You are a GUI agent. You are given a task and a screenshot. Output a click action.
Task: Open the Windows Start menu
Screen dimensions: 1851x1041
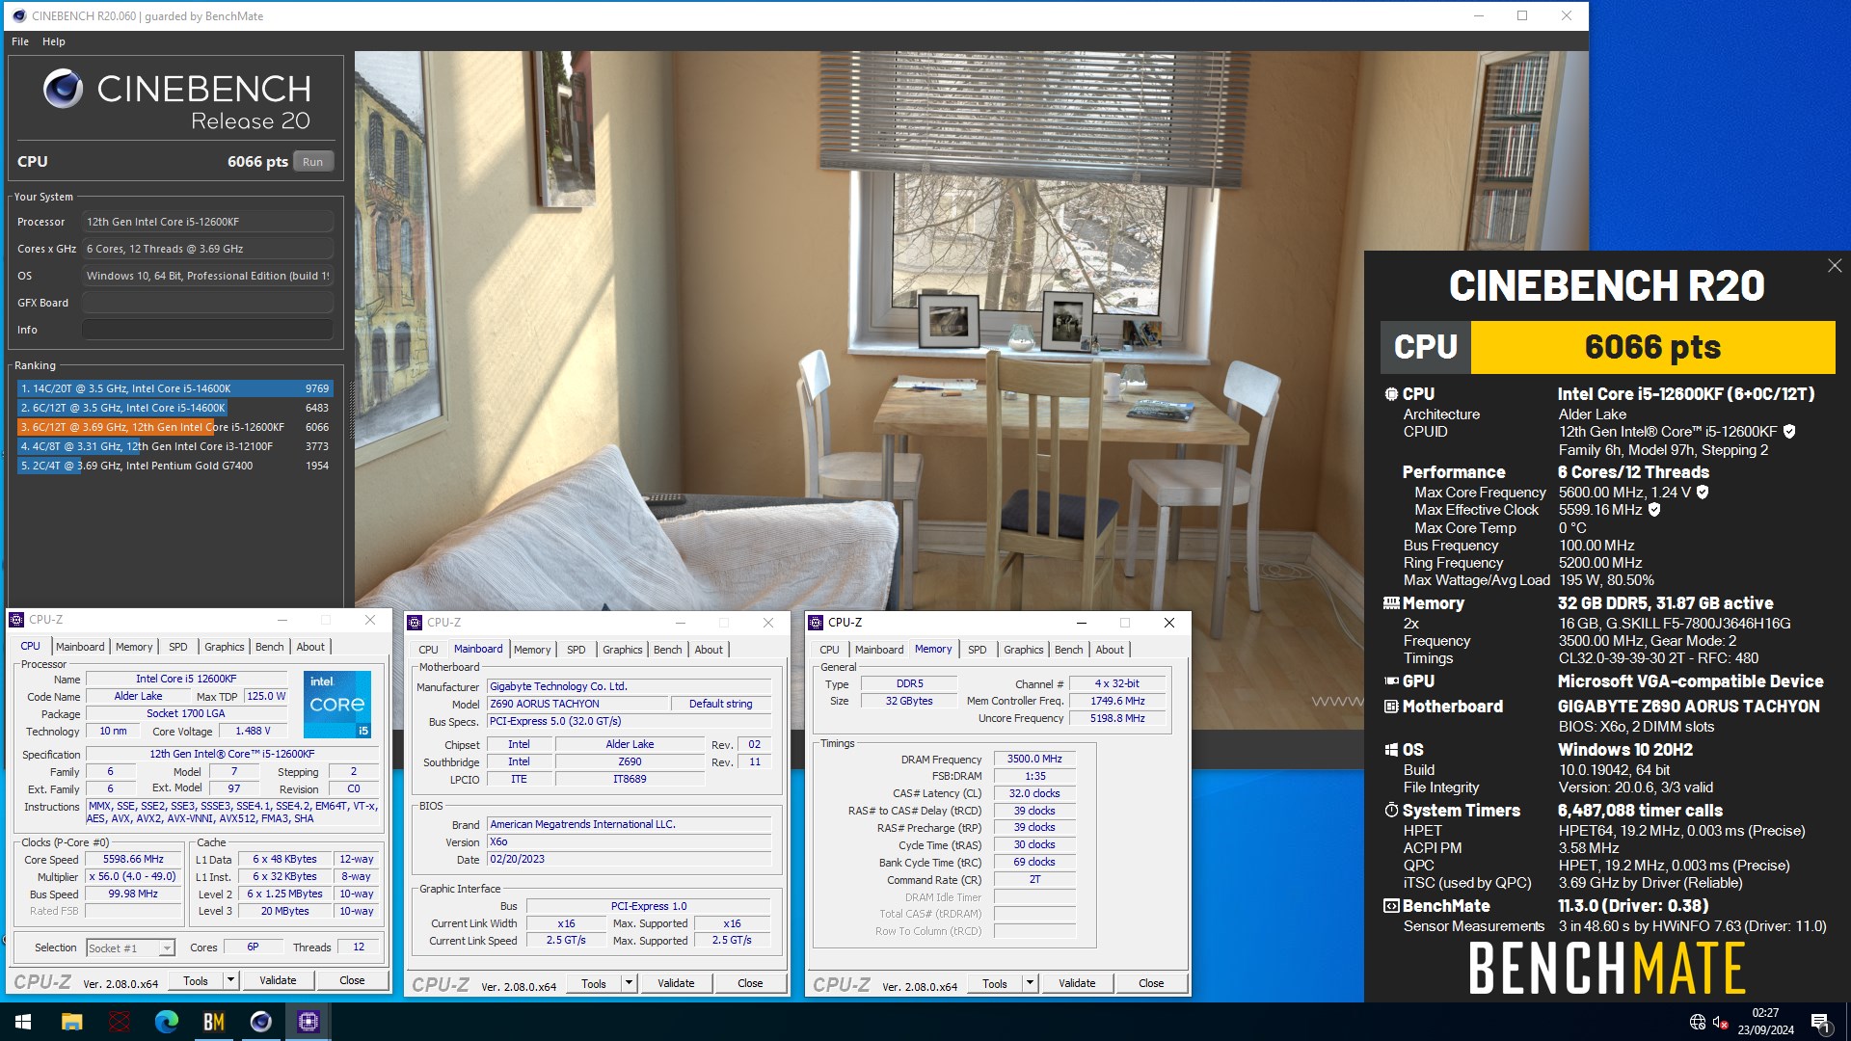23,1022
